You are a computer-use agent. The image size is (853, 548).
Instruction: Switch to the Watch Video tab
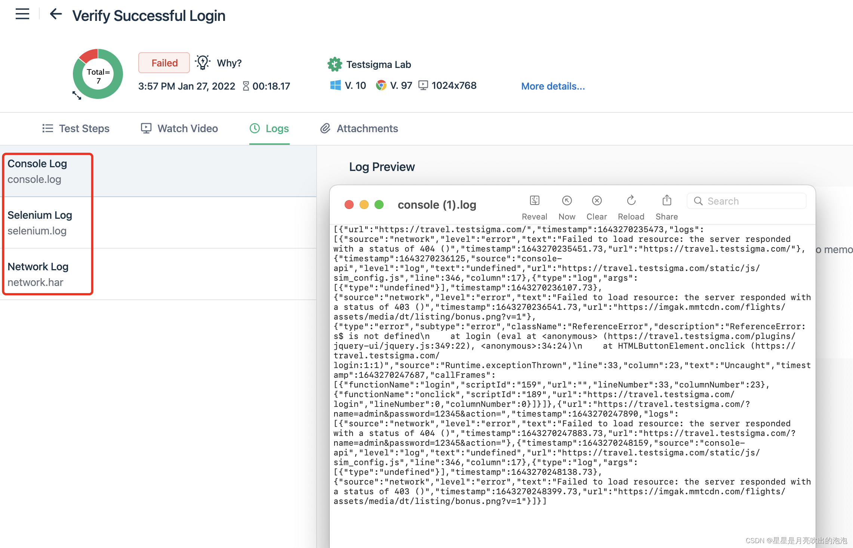pyautogui.click(x=179, y=128)
